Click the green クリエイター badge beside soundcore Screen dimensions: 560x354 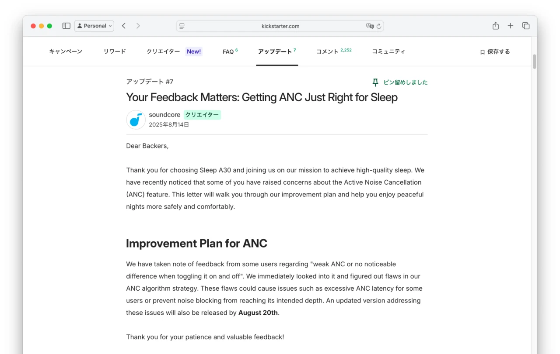(x=202, y=114)
